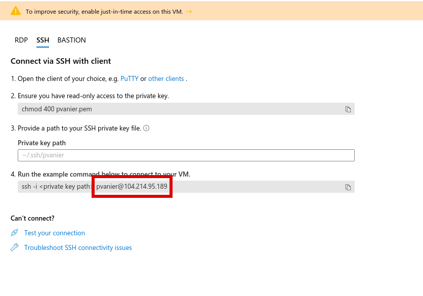This screenshot has width=423, height=296.
Task: Open the other clients link
Action: pyautogui.click(x=166, y=79)
